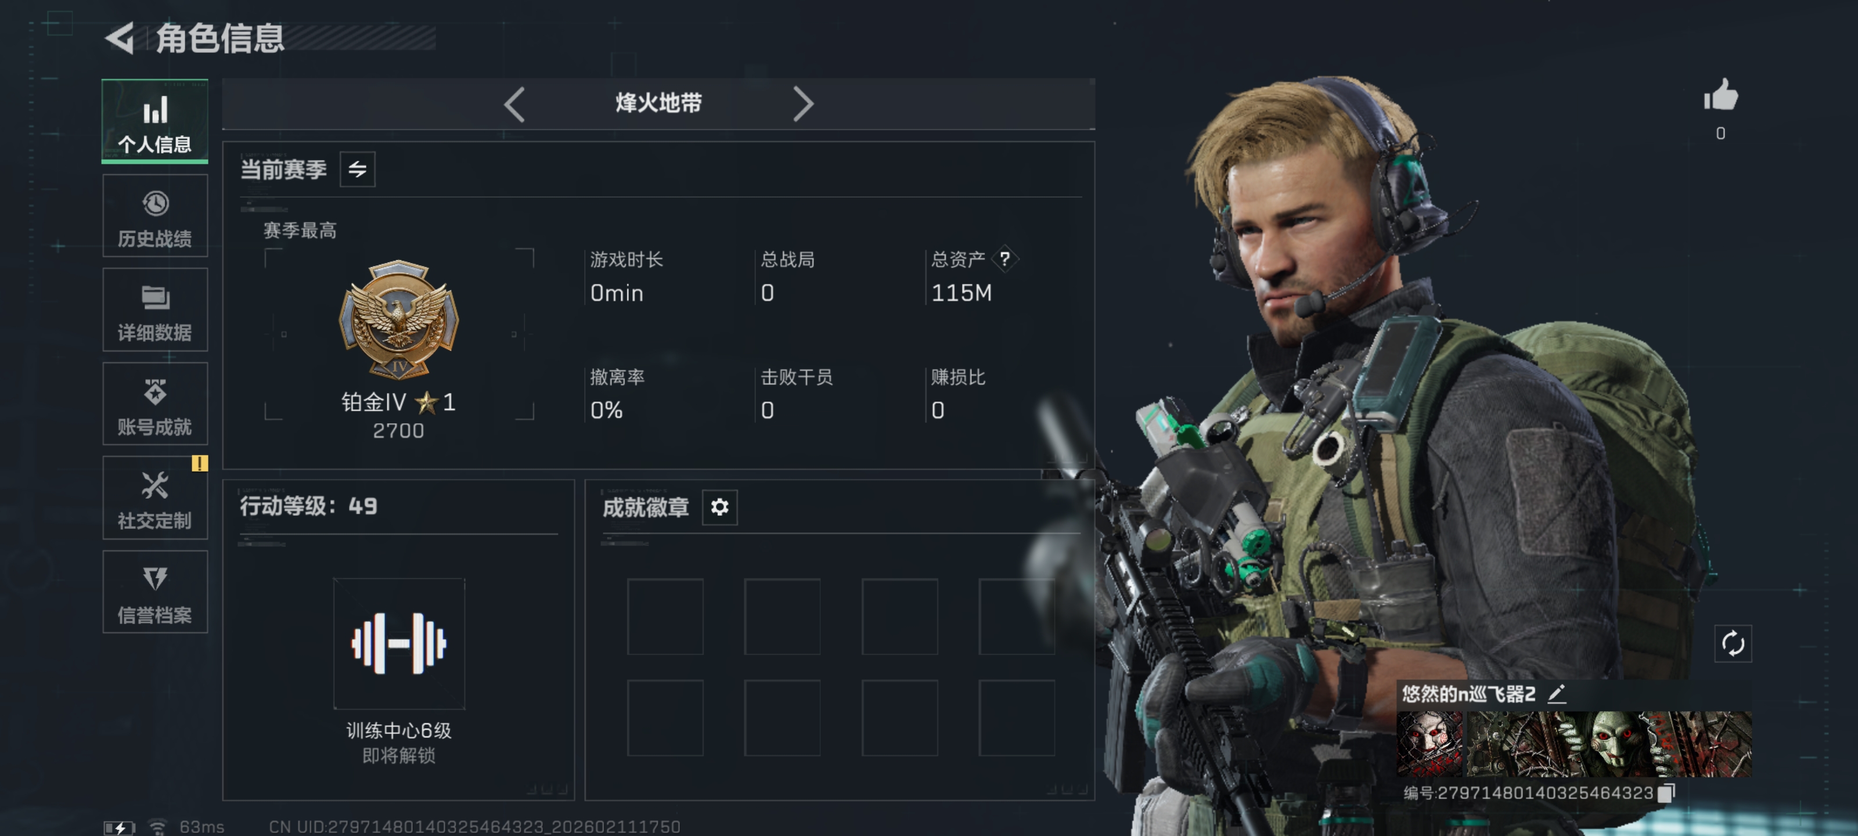Click the refresh character model icon

[1733, 643]
